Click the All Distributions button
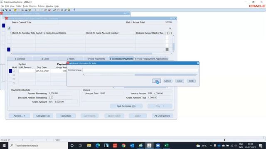The height and width of the screenshot is (149, 266). tap(162, 116)
